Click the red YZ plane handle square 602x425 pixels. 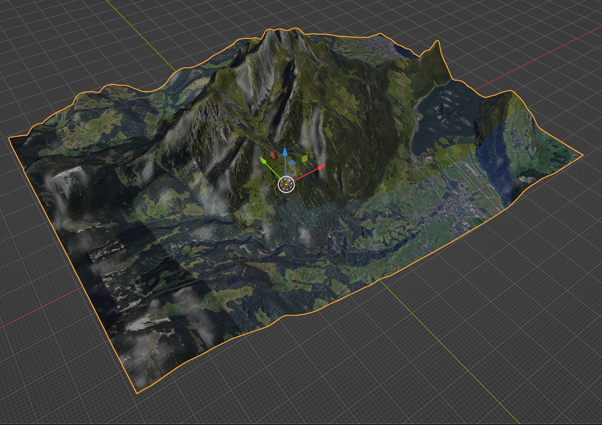(273, 155)
